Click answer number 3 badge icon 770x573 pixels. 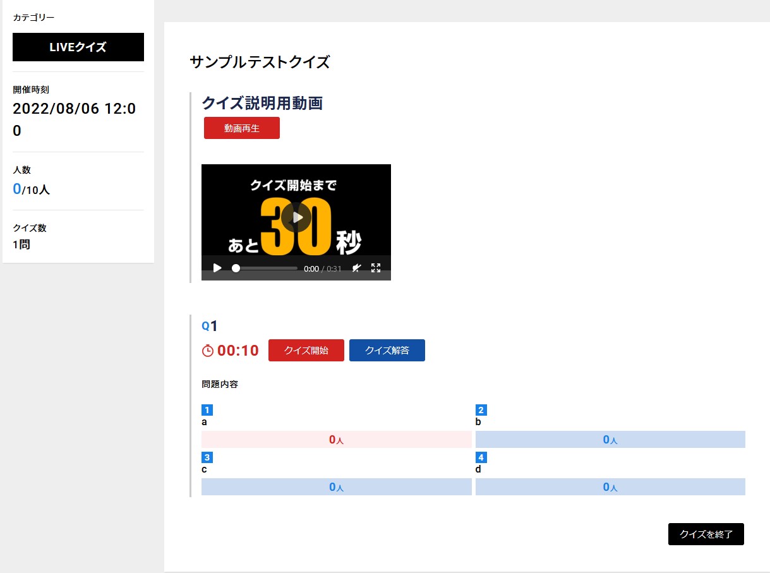(207, 457)
